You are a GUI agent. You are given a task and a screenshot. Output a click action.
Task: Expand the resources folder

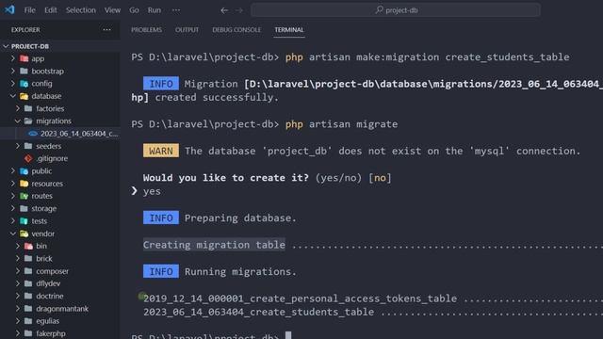pos(12,184)
